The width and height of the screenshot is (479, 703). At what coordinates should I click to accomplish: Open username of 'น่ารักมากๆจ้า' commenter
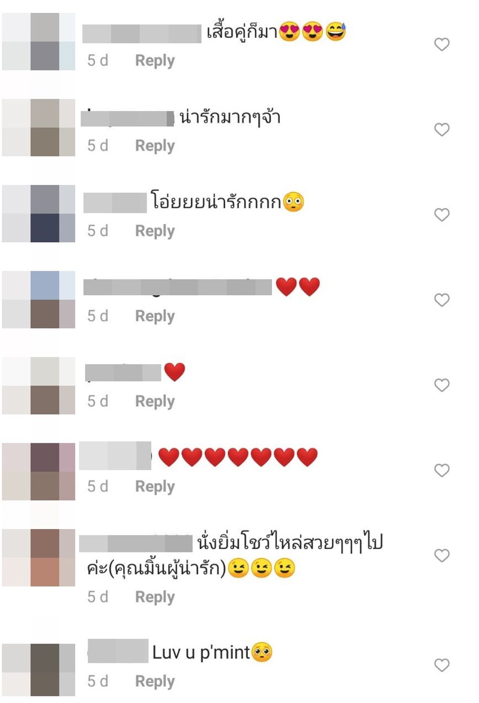(127, 118)
